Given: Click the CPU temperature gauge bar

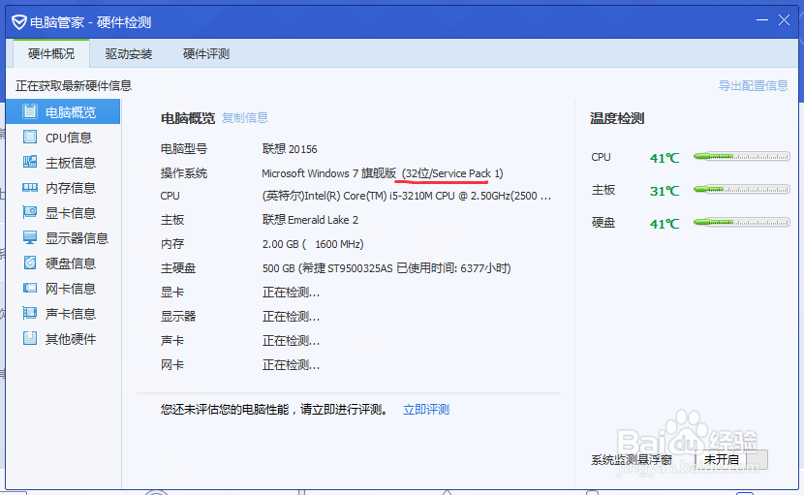Looking at the screenshot, I should tap(741, 157).
